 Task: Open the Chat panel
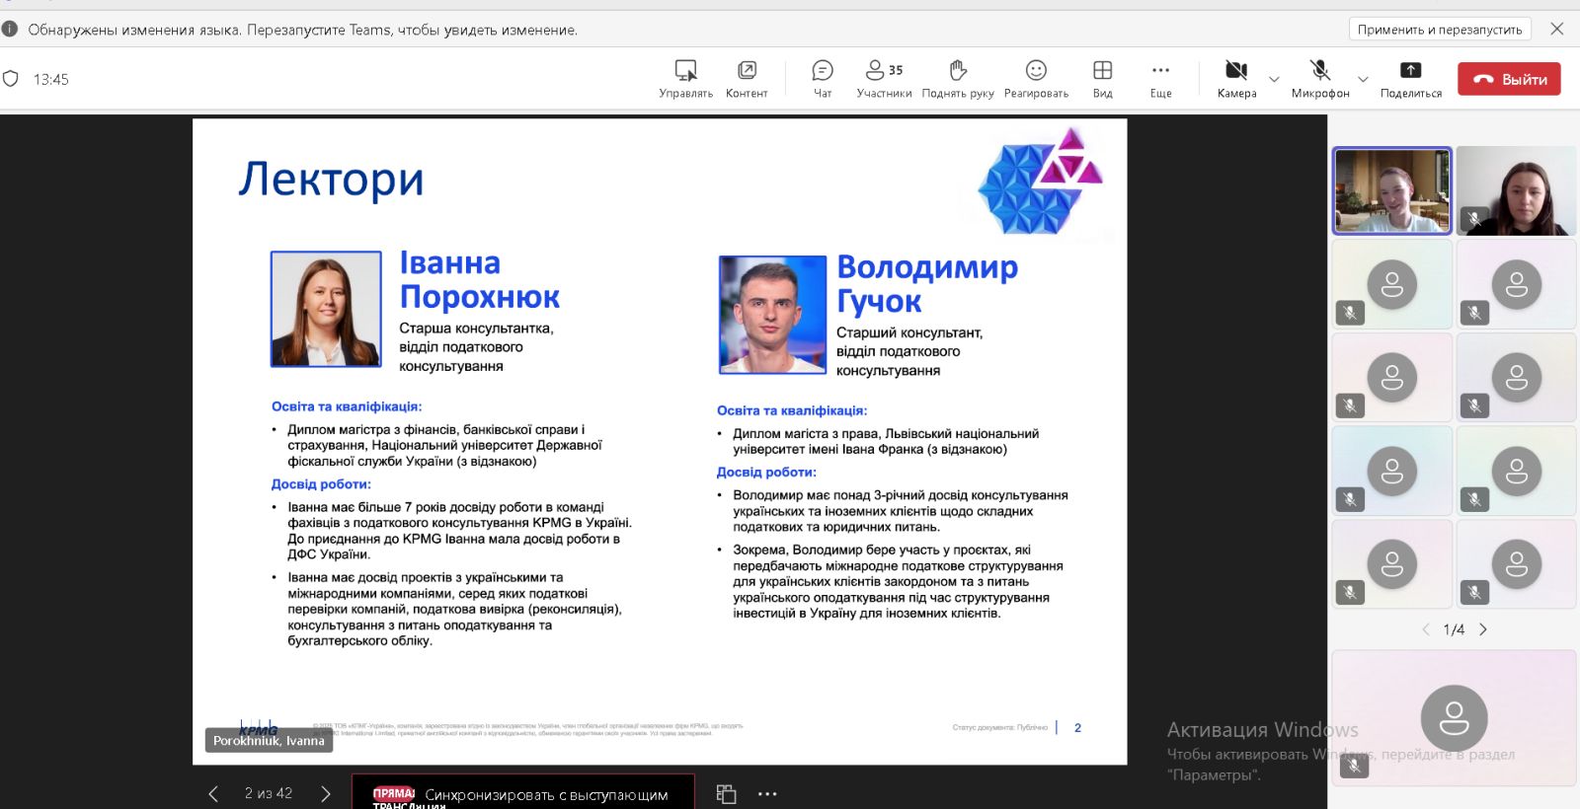[822, 78]
